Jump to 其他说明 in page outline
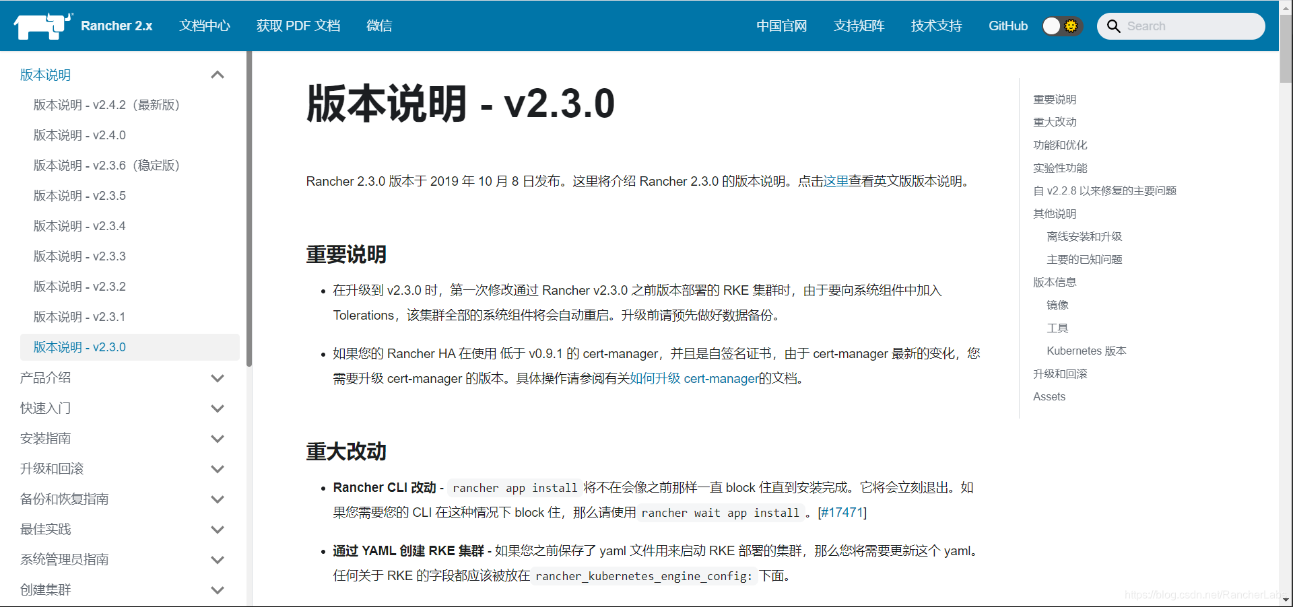 [1055, 214]
